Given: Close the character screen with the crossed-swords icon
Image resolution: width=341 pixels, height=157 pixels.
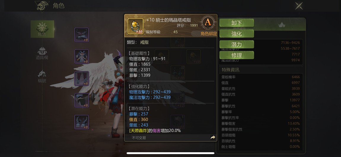Looking at the screenshot, I should tap(299, 6).
